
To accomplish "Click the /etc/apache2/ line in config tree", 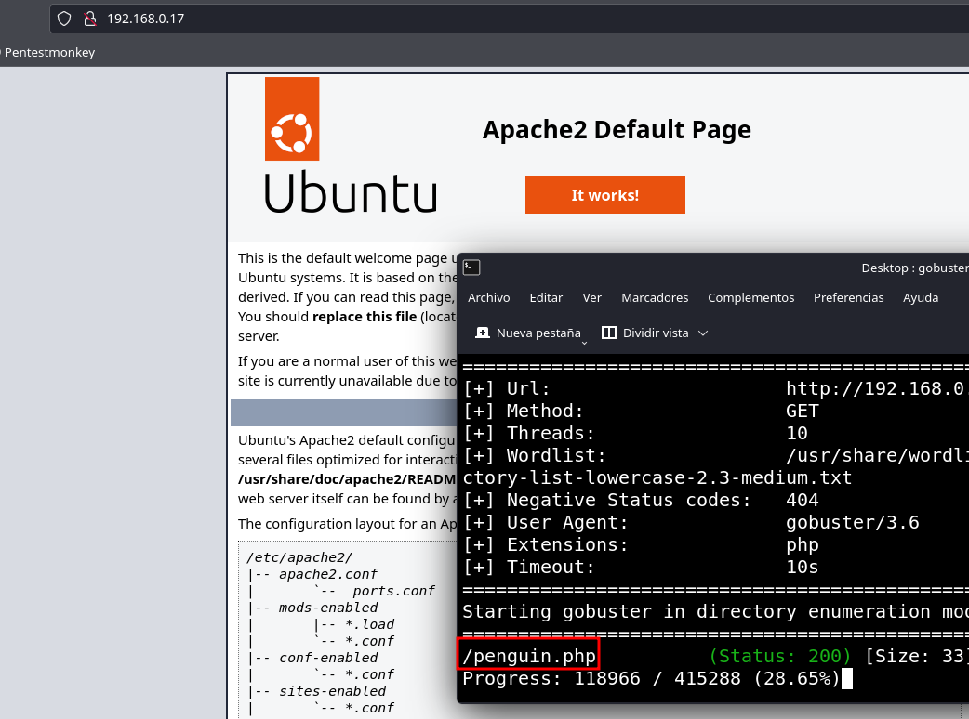I will 299,557.
